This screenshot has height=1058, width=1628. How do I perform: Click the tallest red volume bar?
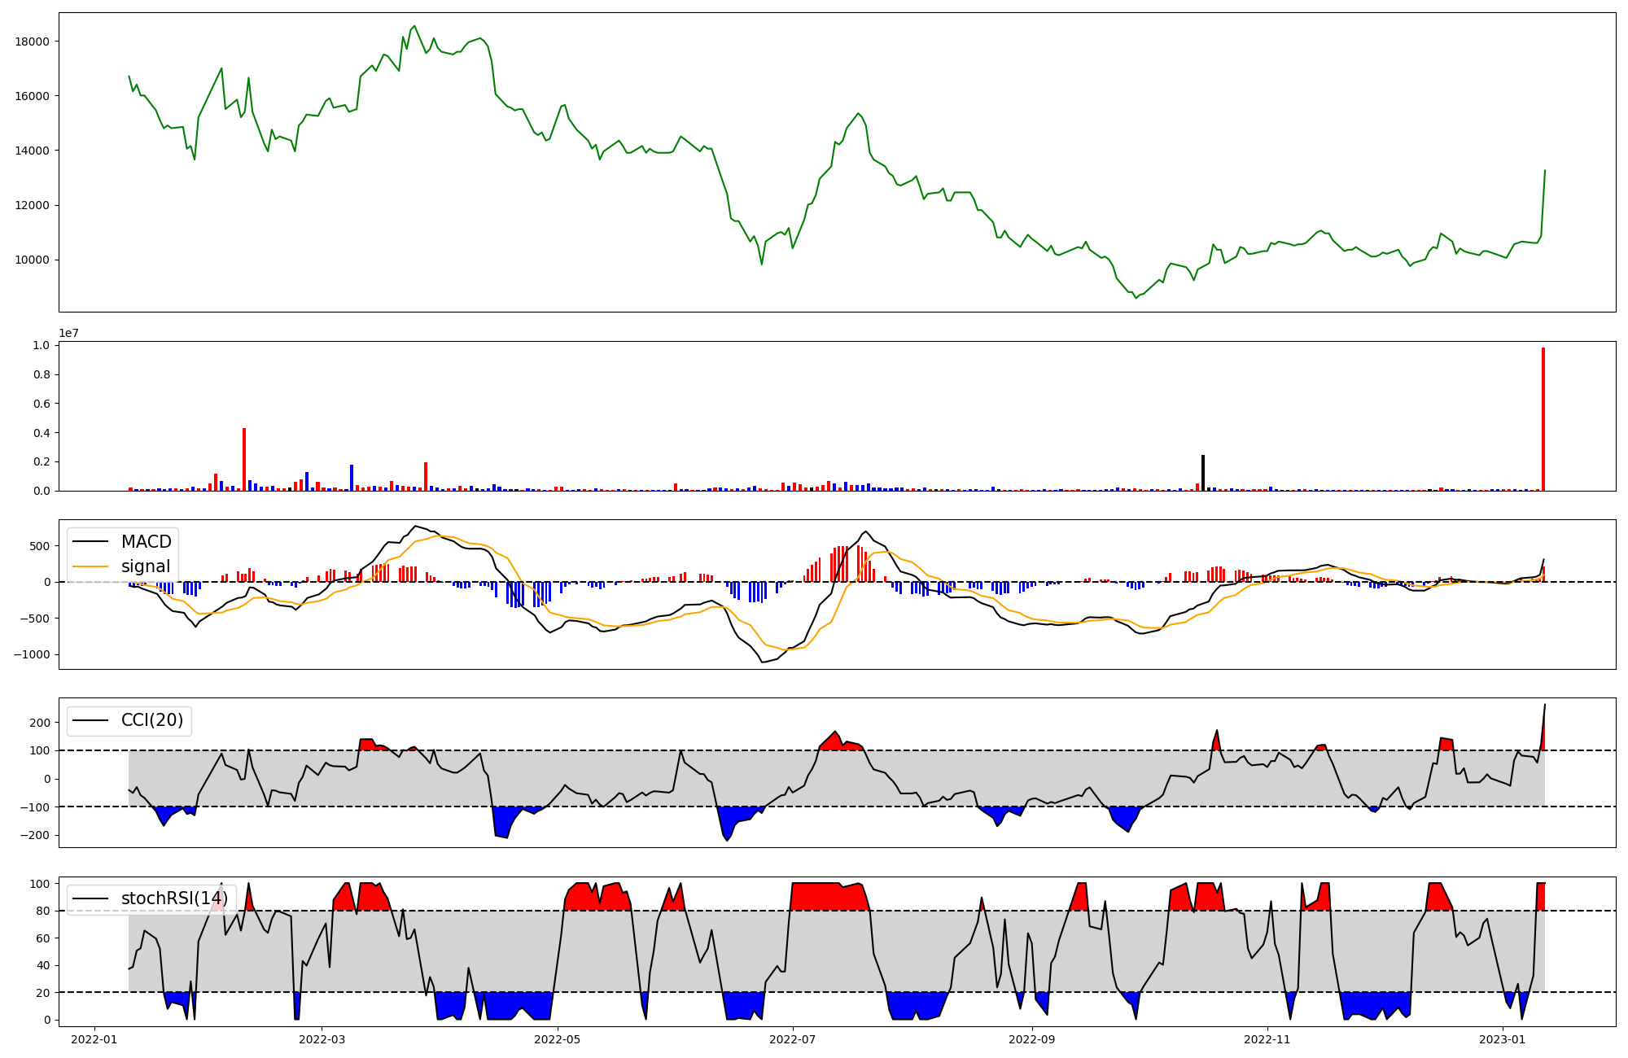[x=1543, y=419]
